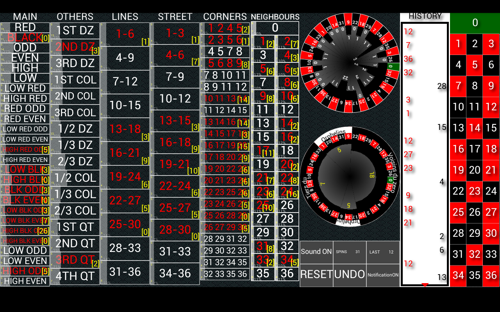Choose the HIGH EVEN bet row

(x=25, y=281)
